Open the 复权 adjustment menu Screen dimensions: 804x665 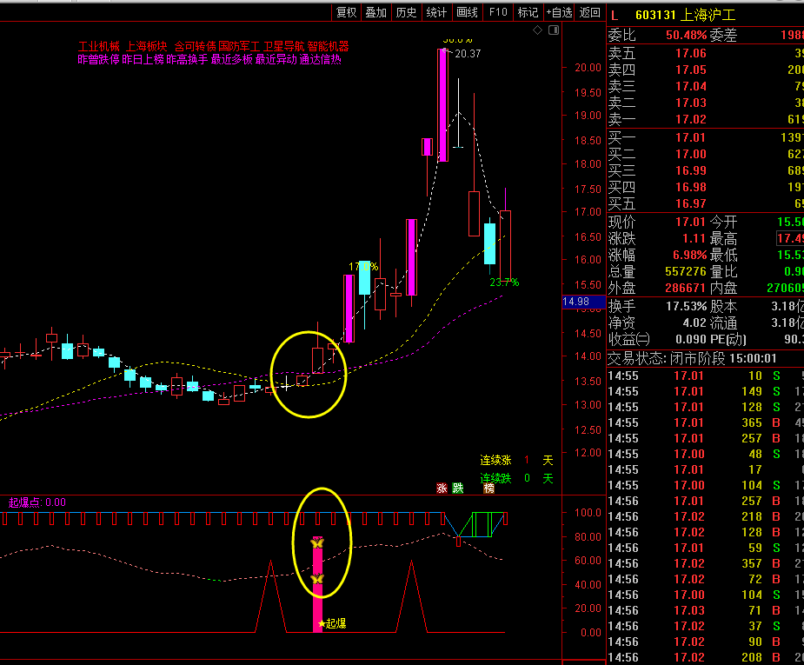[346, 12]
